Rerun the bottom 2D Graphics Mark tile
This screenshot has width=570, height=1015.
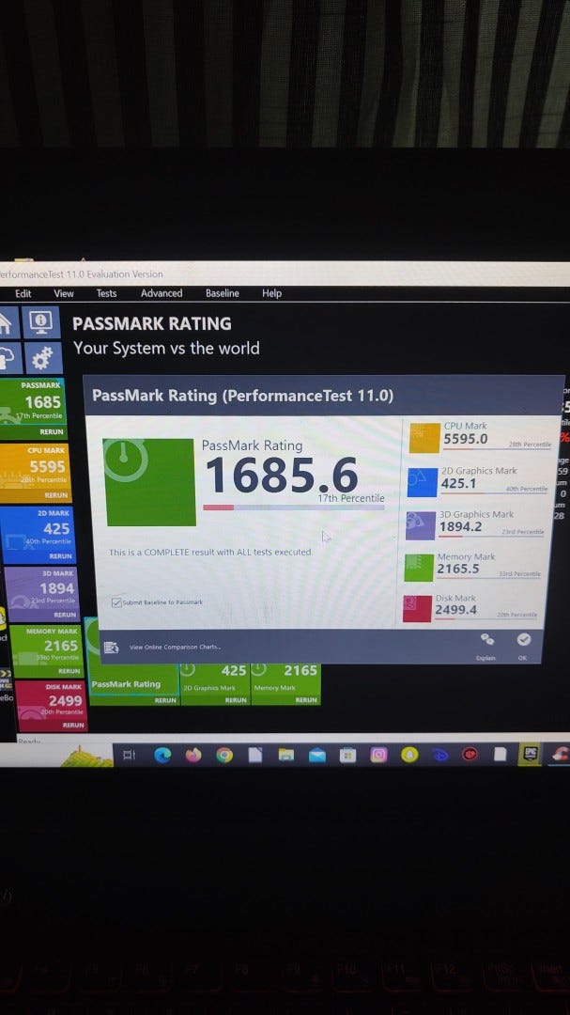[x=236, y=700]
